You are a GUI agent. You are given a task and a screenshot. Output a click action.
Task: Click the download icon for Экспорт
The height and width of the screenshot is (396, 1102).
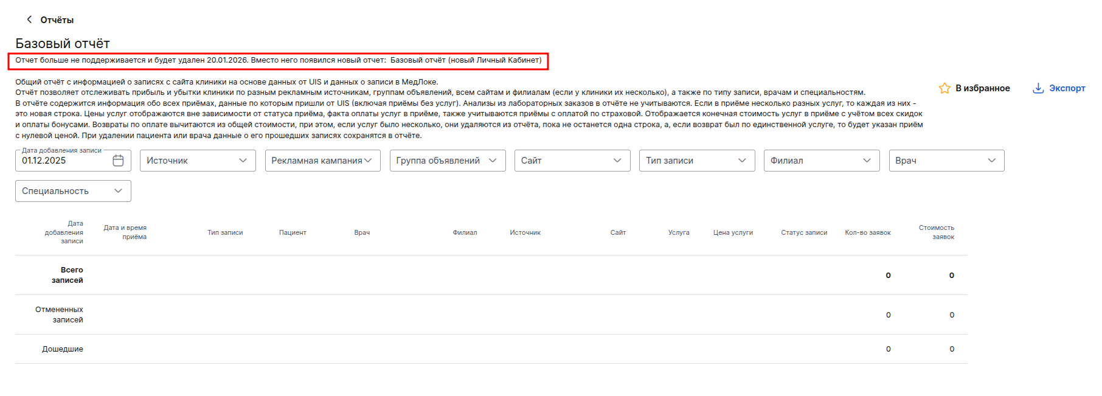1038,88
